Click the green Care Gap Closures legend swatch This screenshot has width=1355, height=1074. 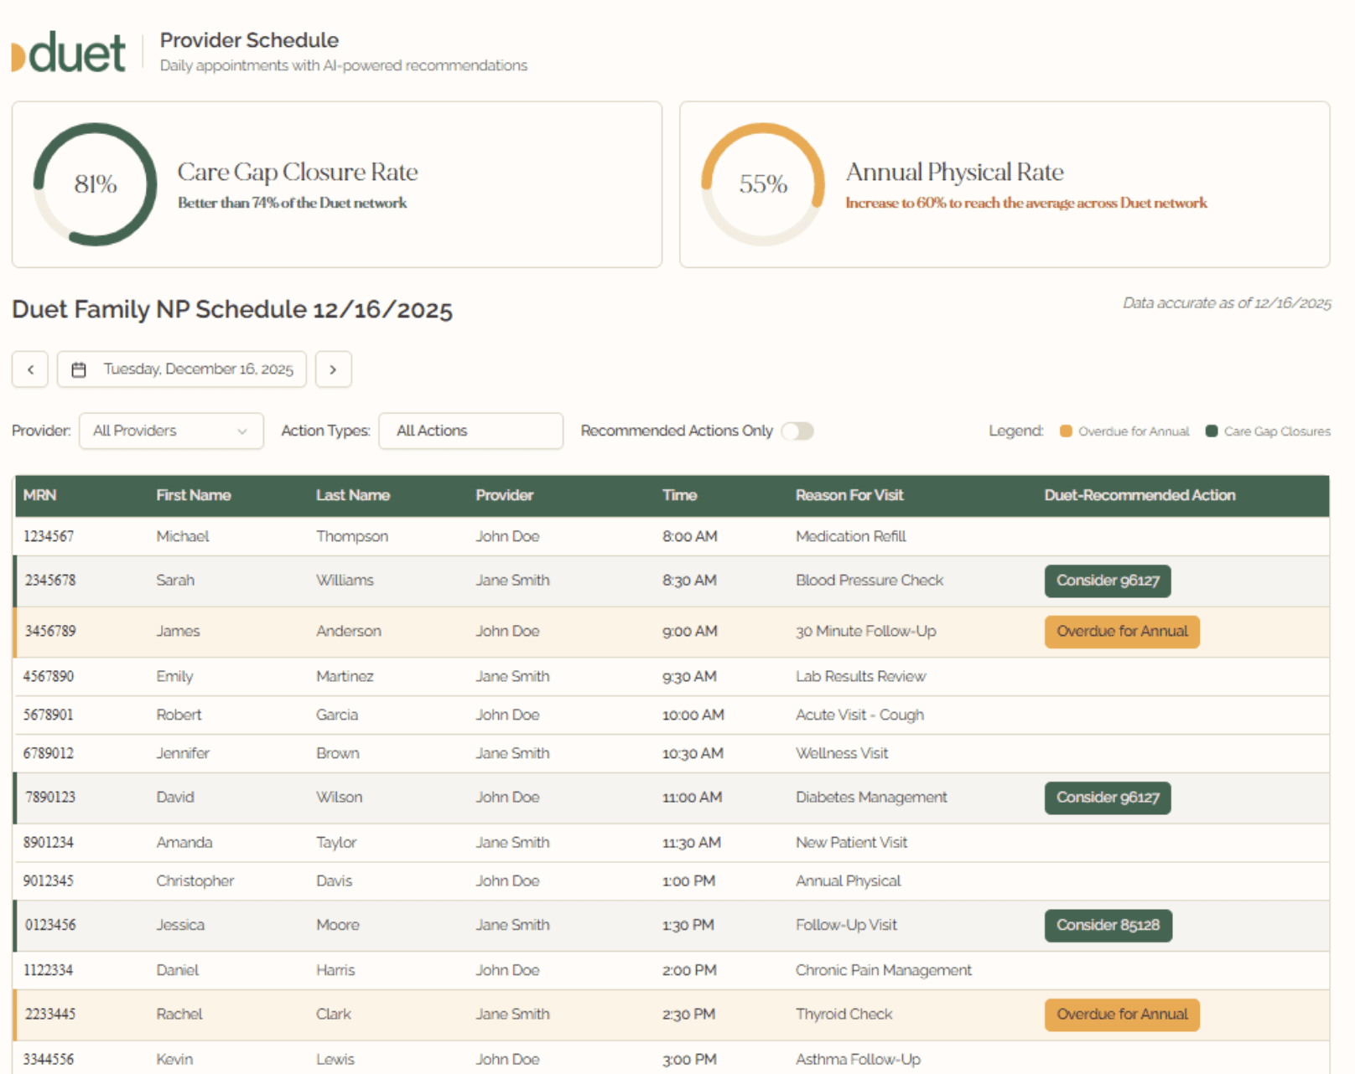1212,431
